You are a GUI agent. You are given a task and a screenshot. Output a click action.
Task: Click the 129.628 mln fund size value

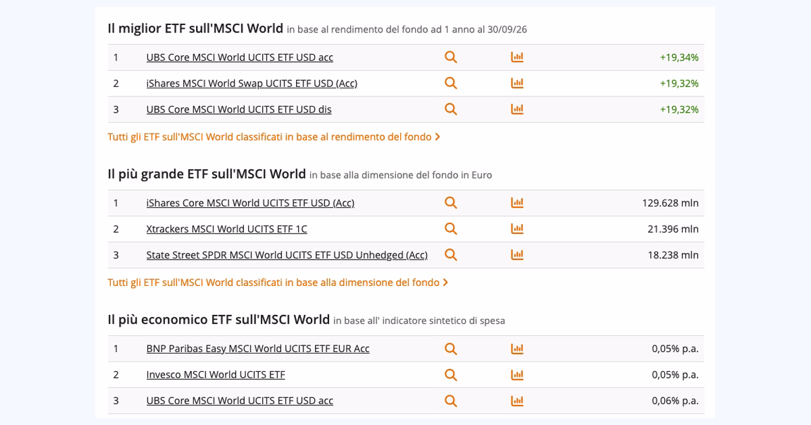[x=670, y=203]
